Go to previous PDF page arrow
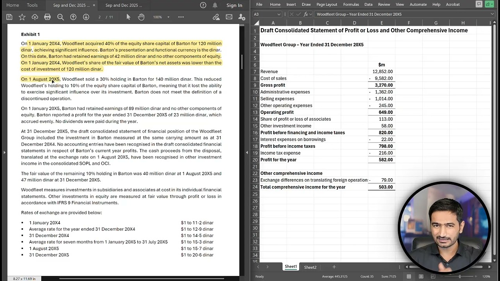This screenshot has width=500, height=281. [73, 17]
